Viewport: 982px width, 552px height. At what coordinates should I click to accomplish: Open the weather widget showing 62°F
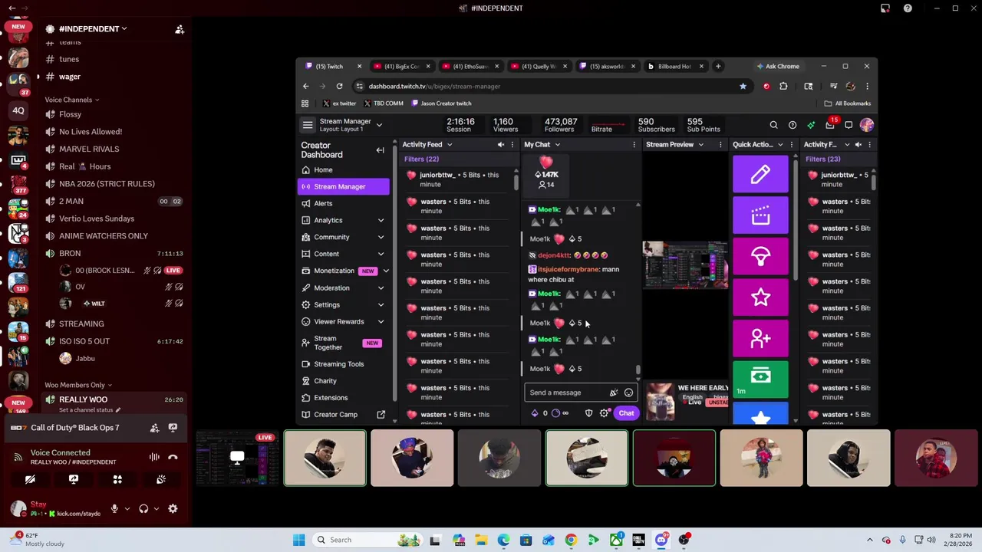click(x=37, y=540)
